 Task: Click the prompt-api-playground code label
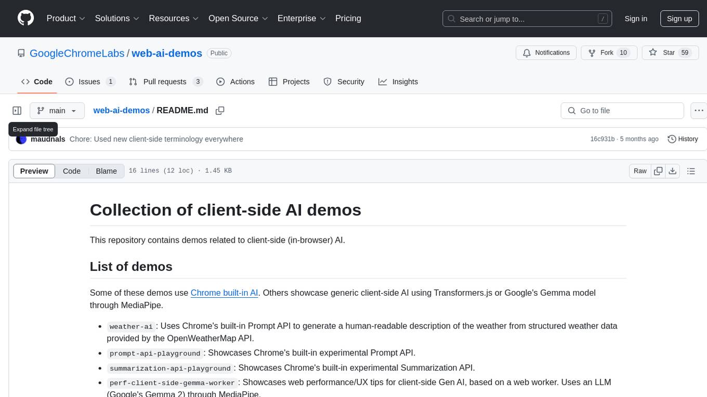pos(155,353)
